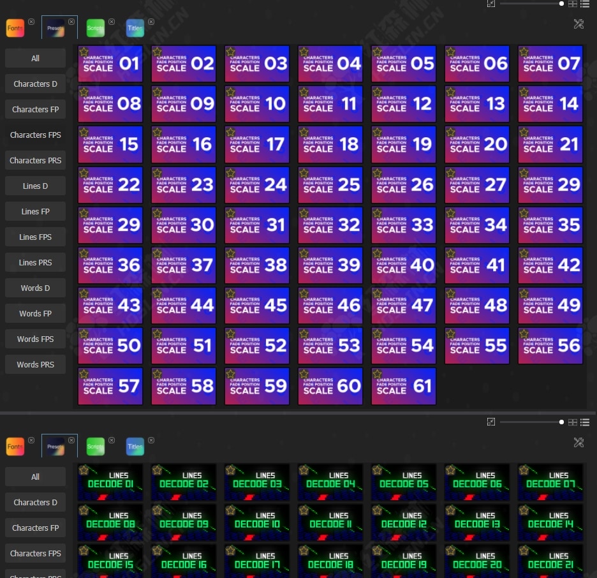Open settings tools icon in lower panel
The width and height of the screenshot is (597, 578).
click(x=579, y=443)
